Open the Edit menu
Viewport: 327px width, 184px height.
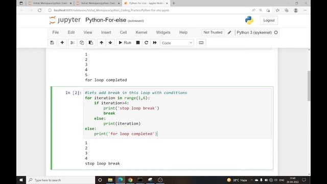pos(71,32)
